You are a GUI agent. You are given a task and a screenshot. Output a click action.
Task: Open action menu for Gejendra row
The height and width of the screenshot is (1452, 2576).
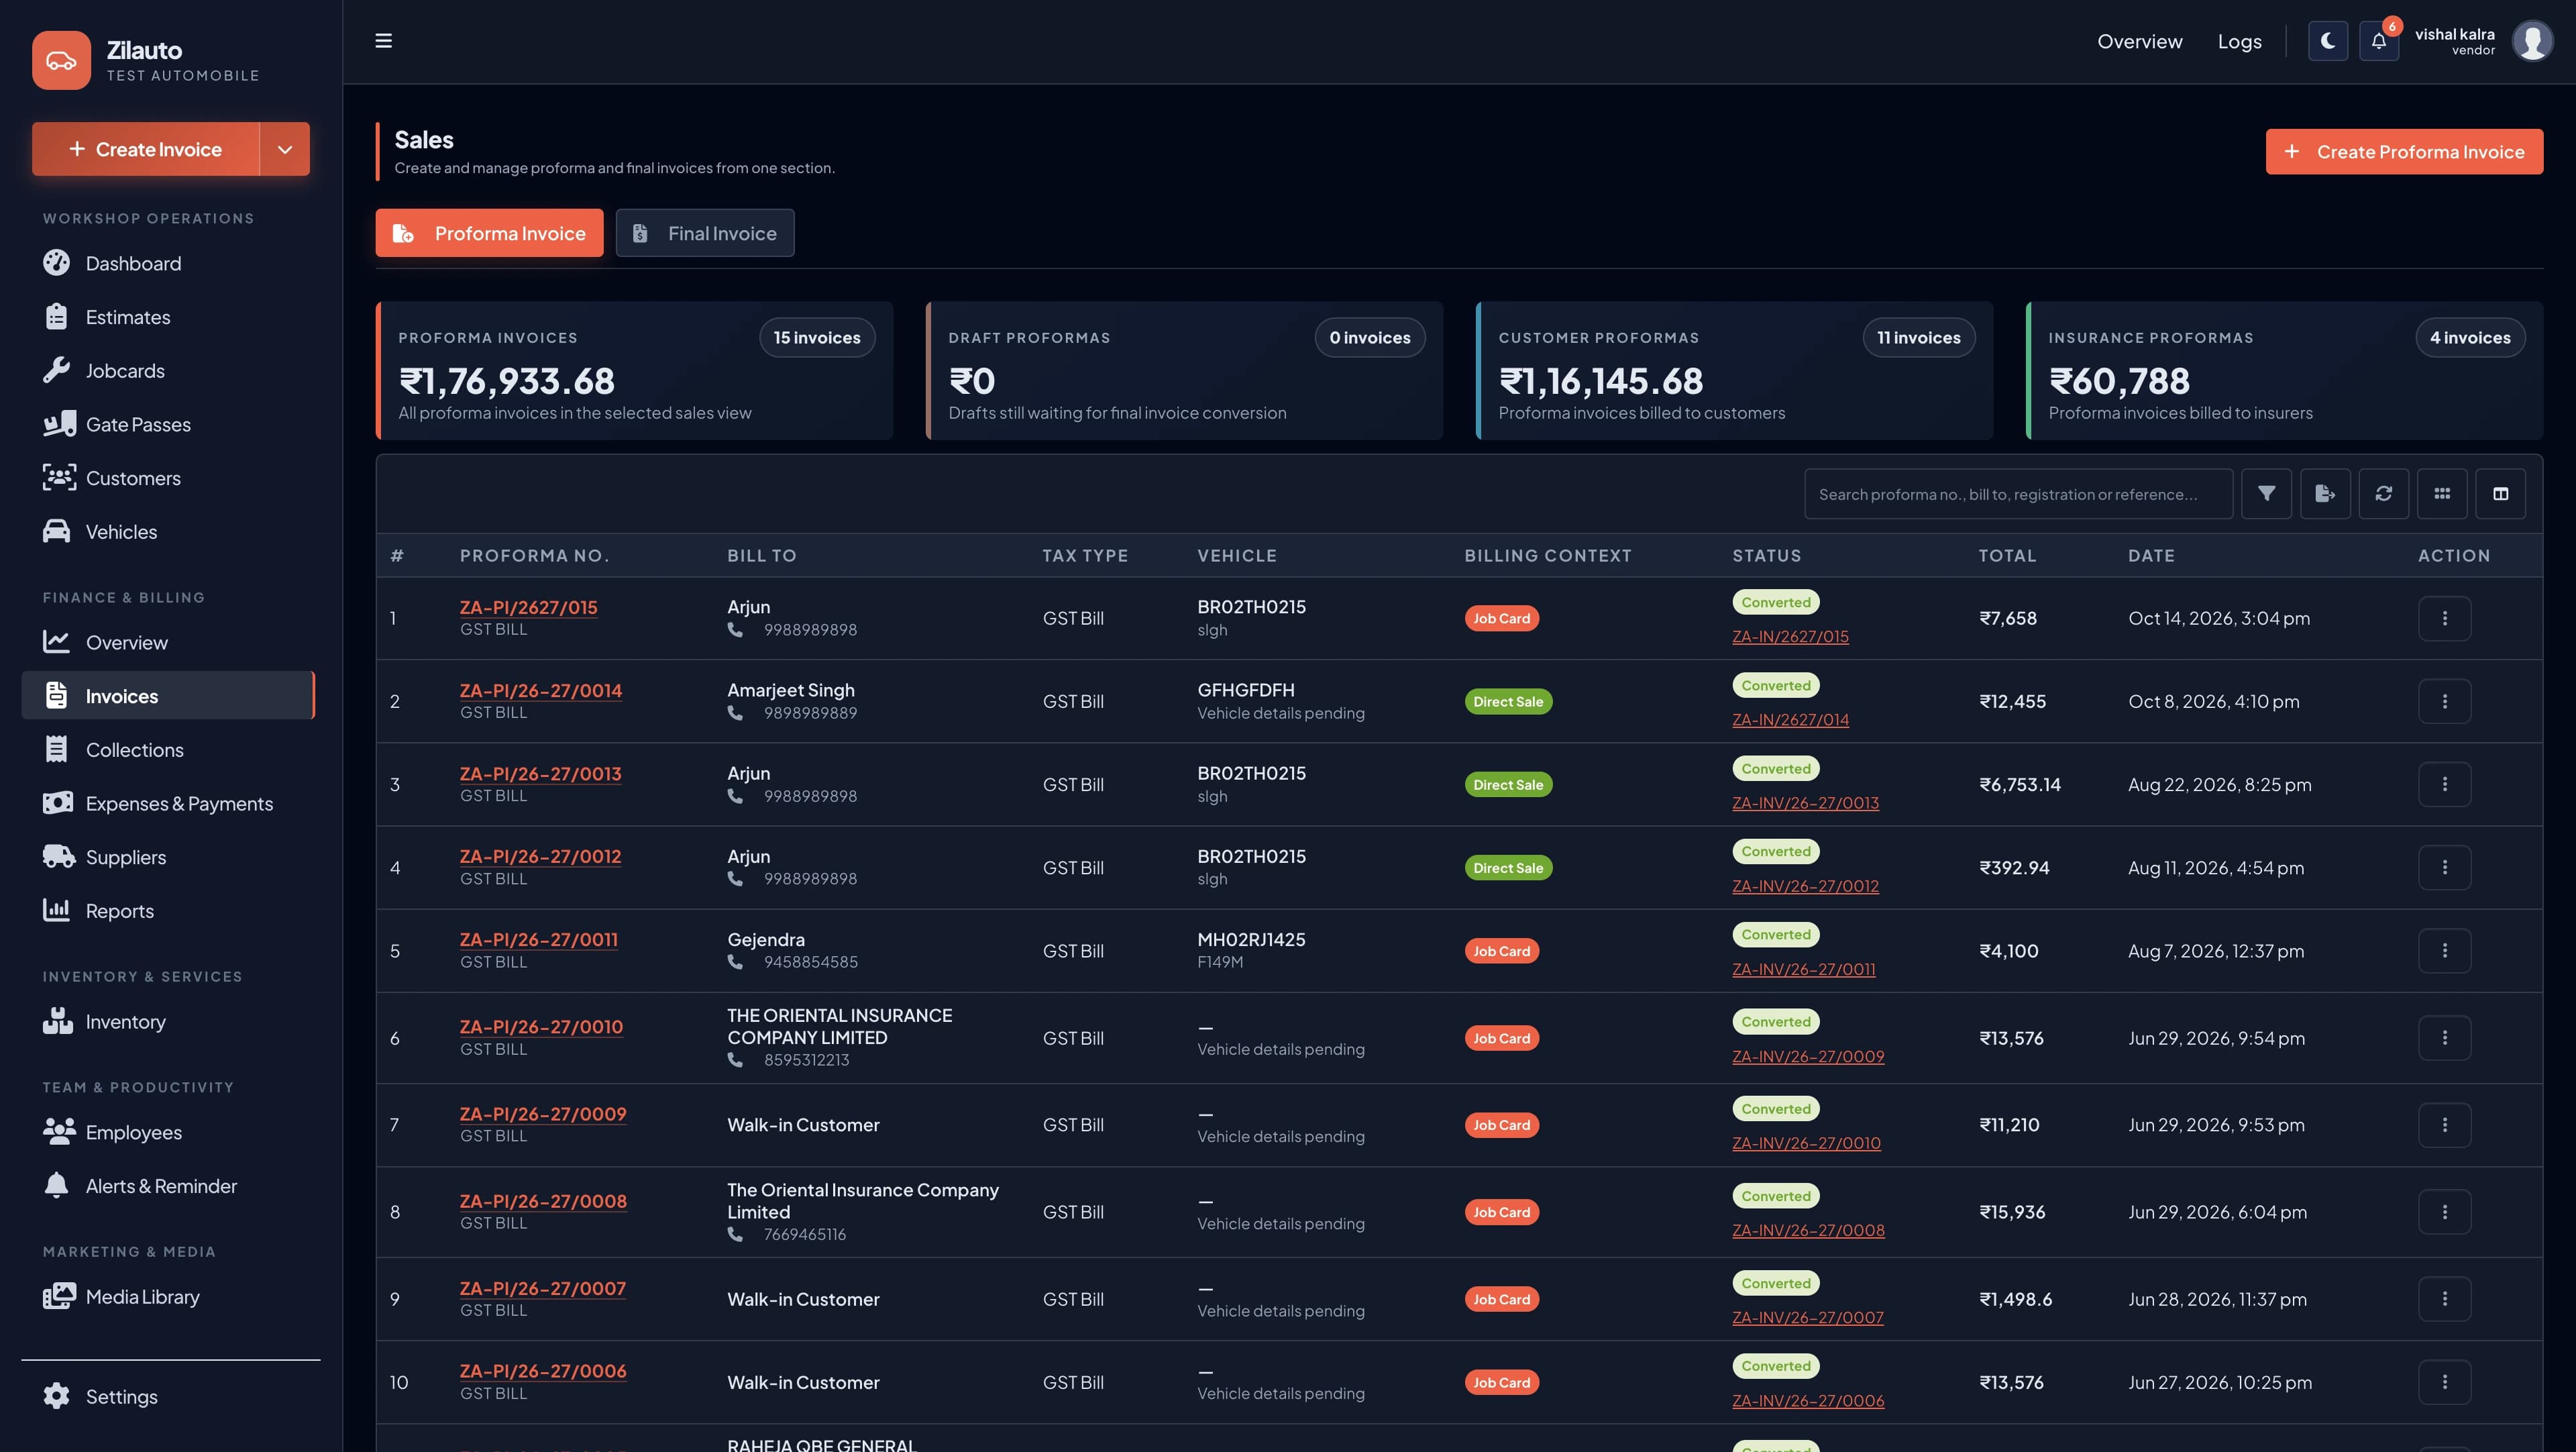pos(2445,951)
